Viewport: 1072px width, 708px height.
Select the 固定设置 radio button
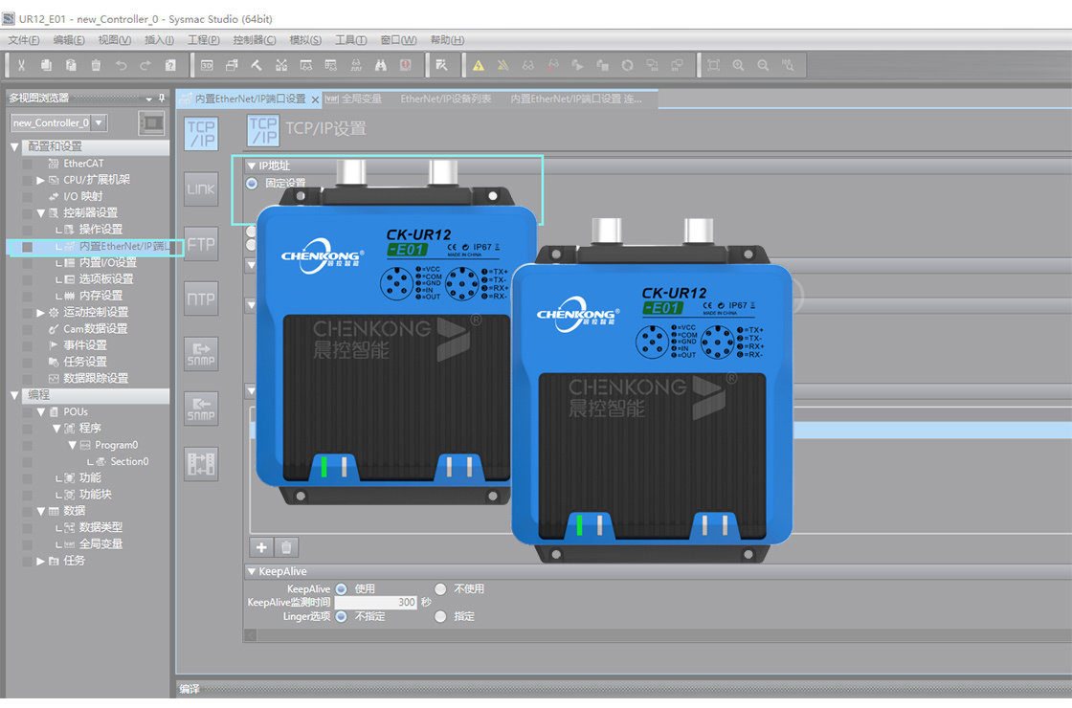point(252,183)
